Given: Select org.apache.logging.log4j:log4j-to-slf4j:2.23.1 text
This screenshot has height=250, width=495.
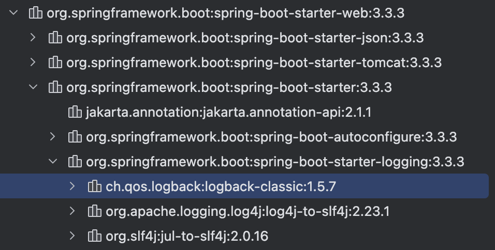Looking at the screenshot, I should click(248, 211).
